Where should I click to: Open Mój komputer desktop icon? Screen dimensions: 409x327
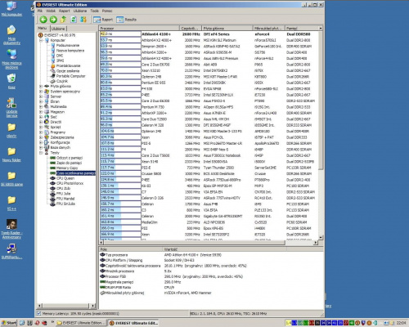[11, 9]
